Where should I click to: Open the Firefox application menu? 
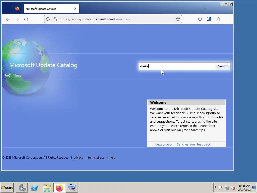tap(227, 19)
